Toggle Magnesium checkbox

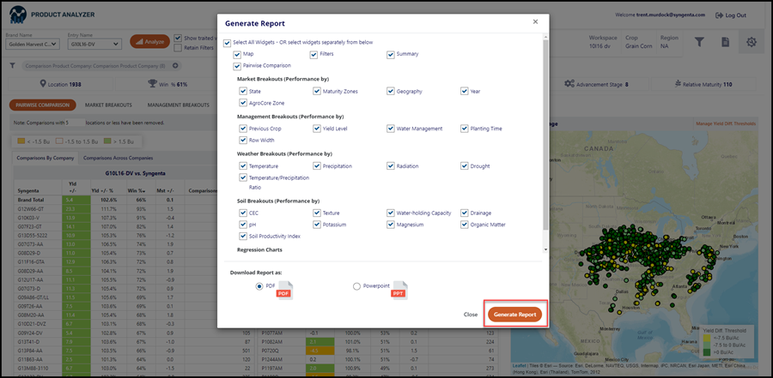(x=391, y=225)
